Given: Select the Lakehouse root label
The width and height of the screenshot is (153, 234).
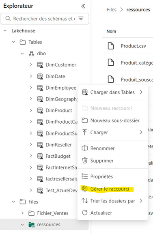Looking at the screenshot, I should point(24,31).
